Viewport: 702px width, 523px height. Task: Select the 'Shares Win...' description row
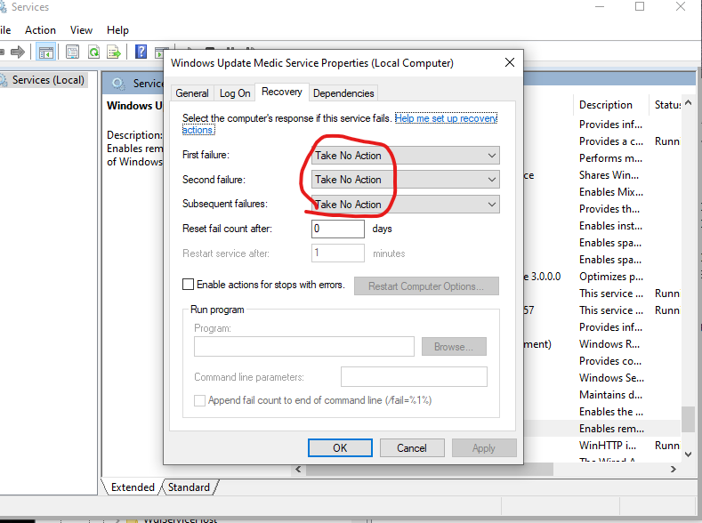tap(609, 175)
